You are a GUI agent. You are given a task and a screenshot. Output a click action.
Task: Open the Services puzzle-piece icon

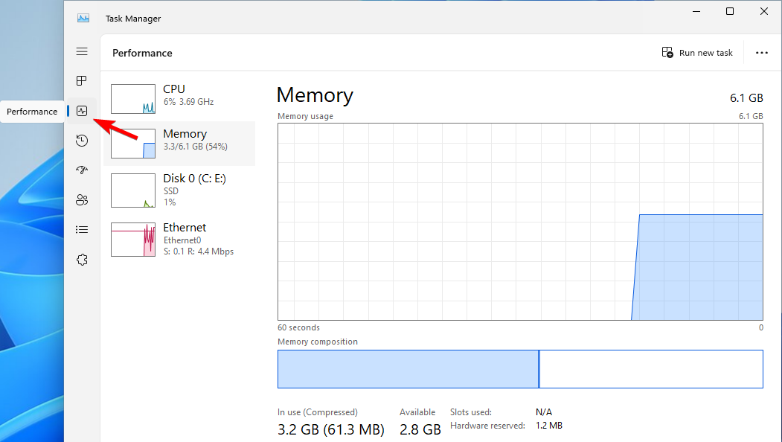pyautogui.click(x=82, y=260)
